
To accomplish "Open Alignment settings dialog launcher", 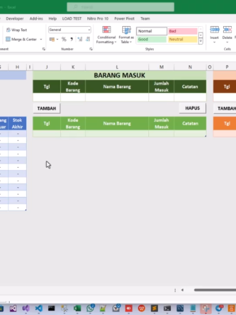I will [44, 49].
